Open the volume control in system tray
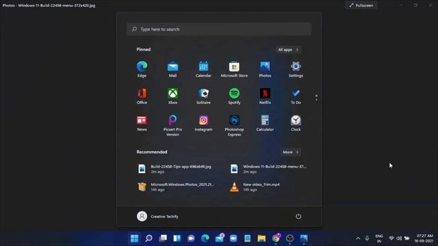 click(399, 238)
